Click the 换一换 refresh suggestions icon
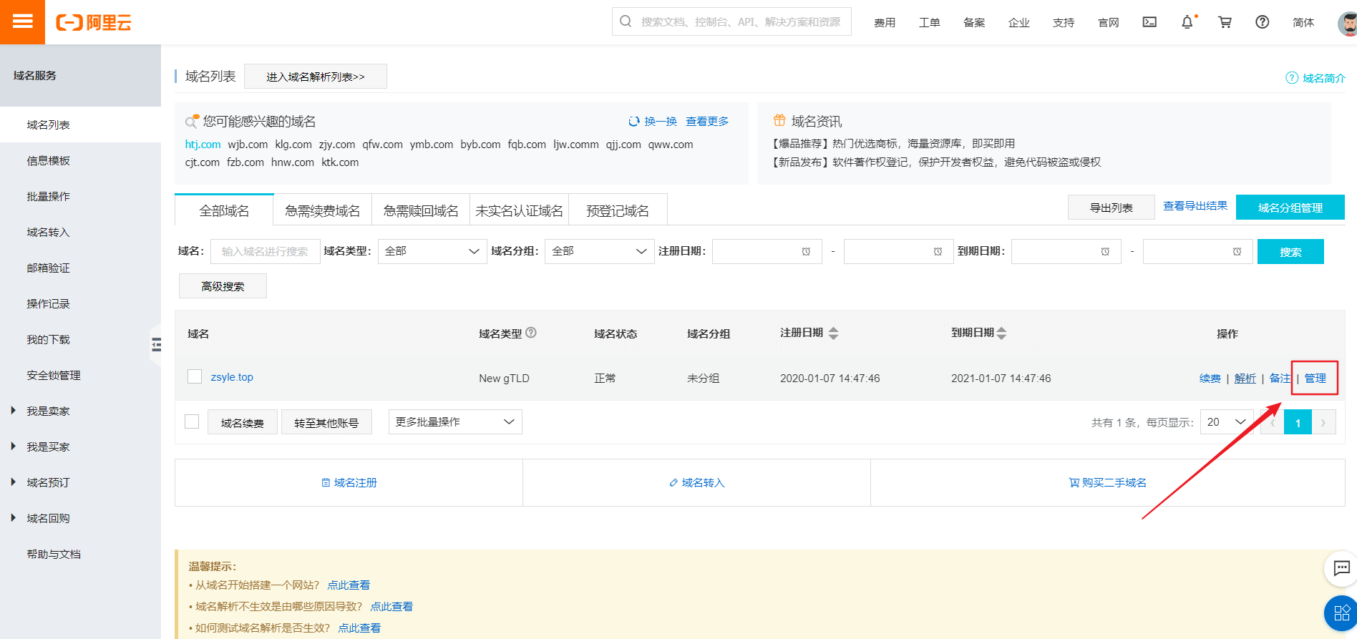This screenshot has height=639, width=1357. point(633,122)
